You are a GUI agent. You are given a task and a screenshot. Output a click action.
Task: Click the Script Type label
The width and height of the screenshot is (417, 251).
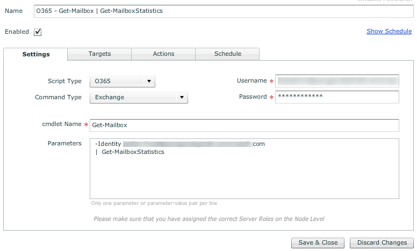(64, 82)
